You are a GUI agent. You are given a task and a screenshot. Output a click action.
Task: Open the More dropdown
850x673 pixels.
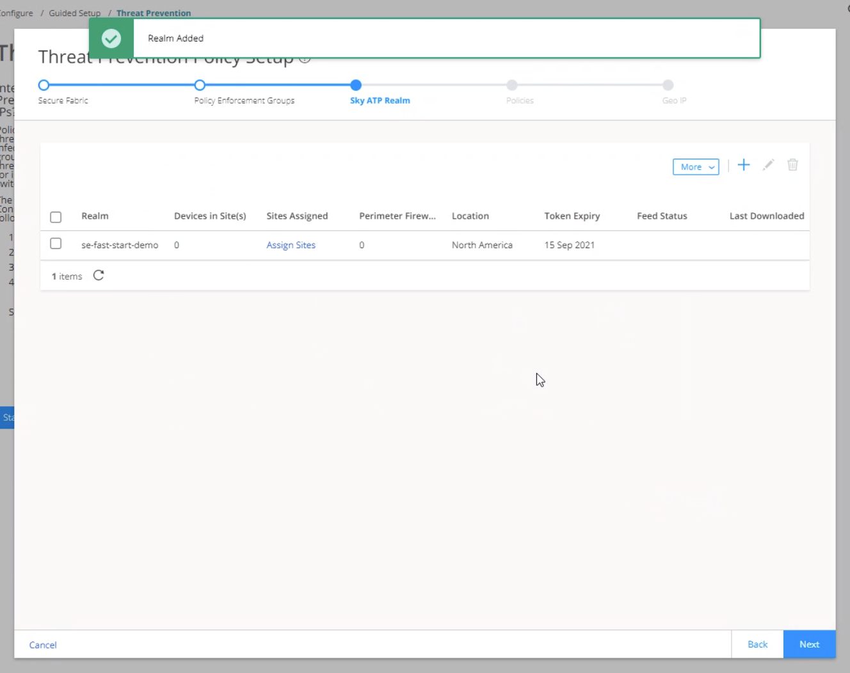click(x=696, y=167)
